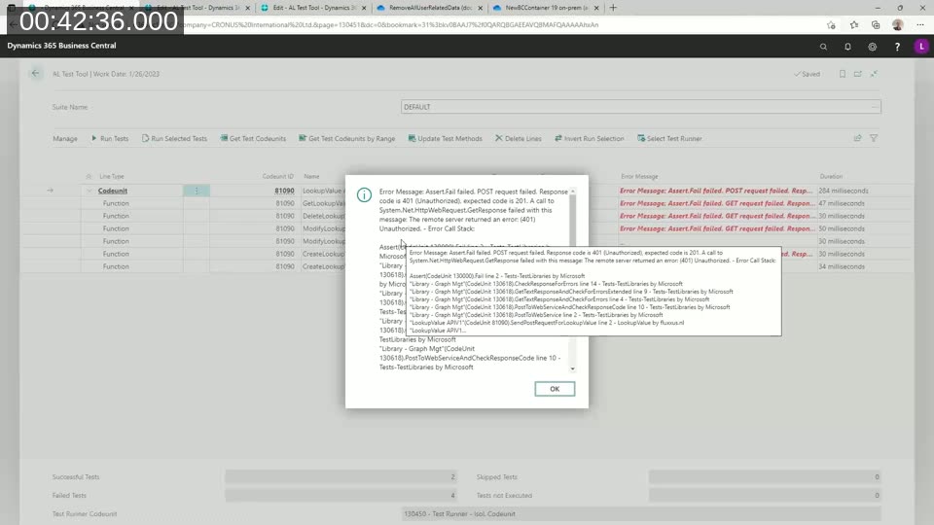Collapse the Codeunit 81090 row chevron
934x525 pixels.
pyautogui.click(x=90, y=192)
